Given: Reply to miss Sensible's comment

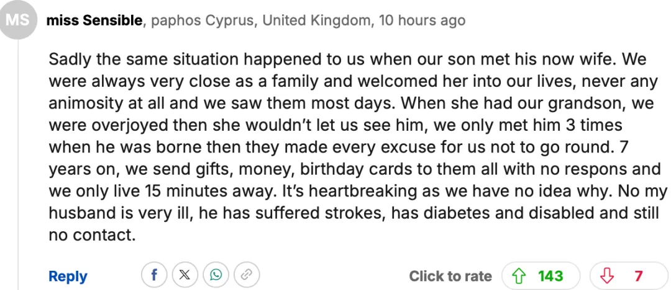Looking at the screenshot, I should tap(68, 276).
